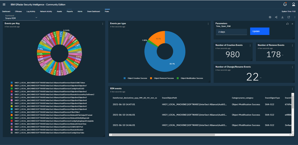This screenshot has width=298, height=145.
Task: Open the notifications bell
Action: click(x=285, y=4)
